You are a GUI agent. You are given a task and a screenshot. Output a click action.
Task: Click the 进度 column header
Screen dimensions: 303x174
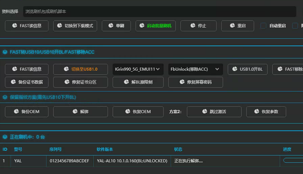pos(287,150)
